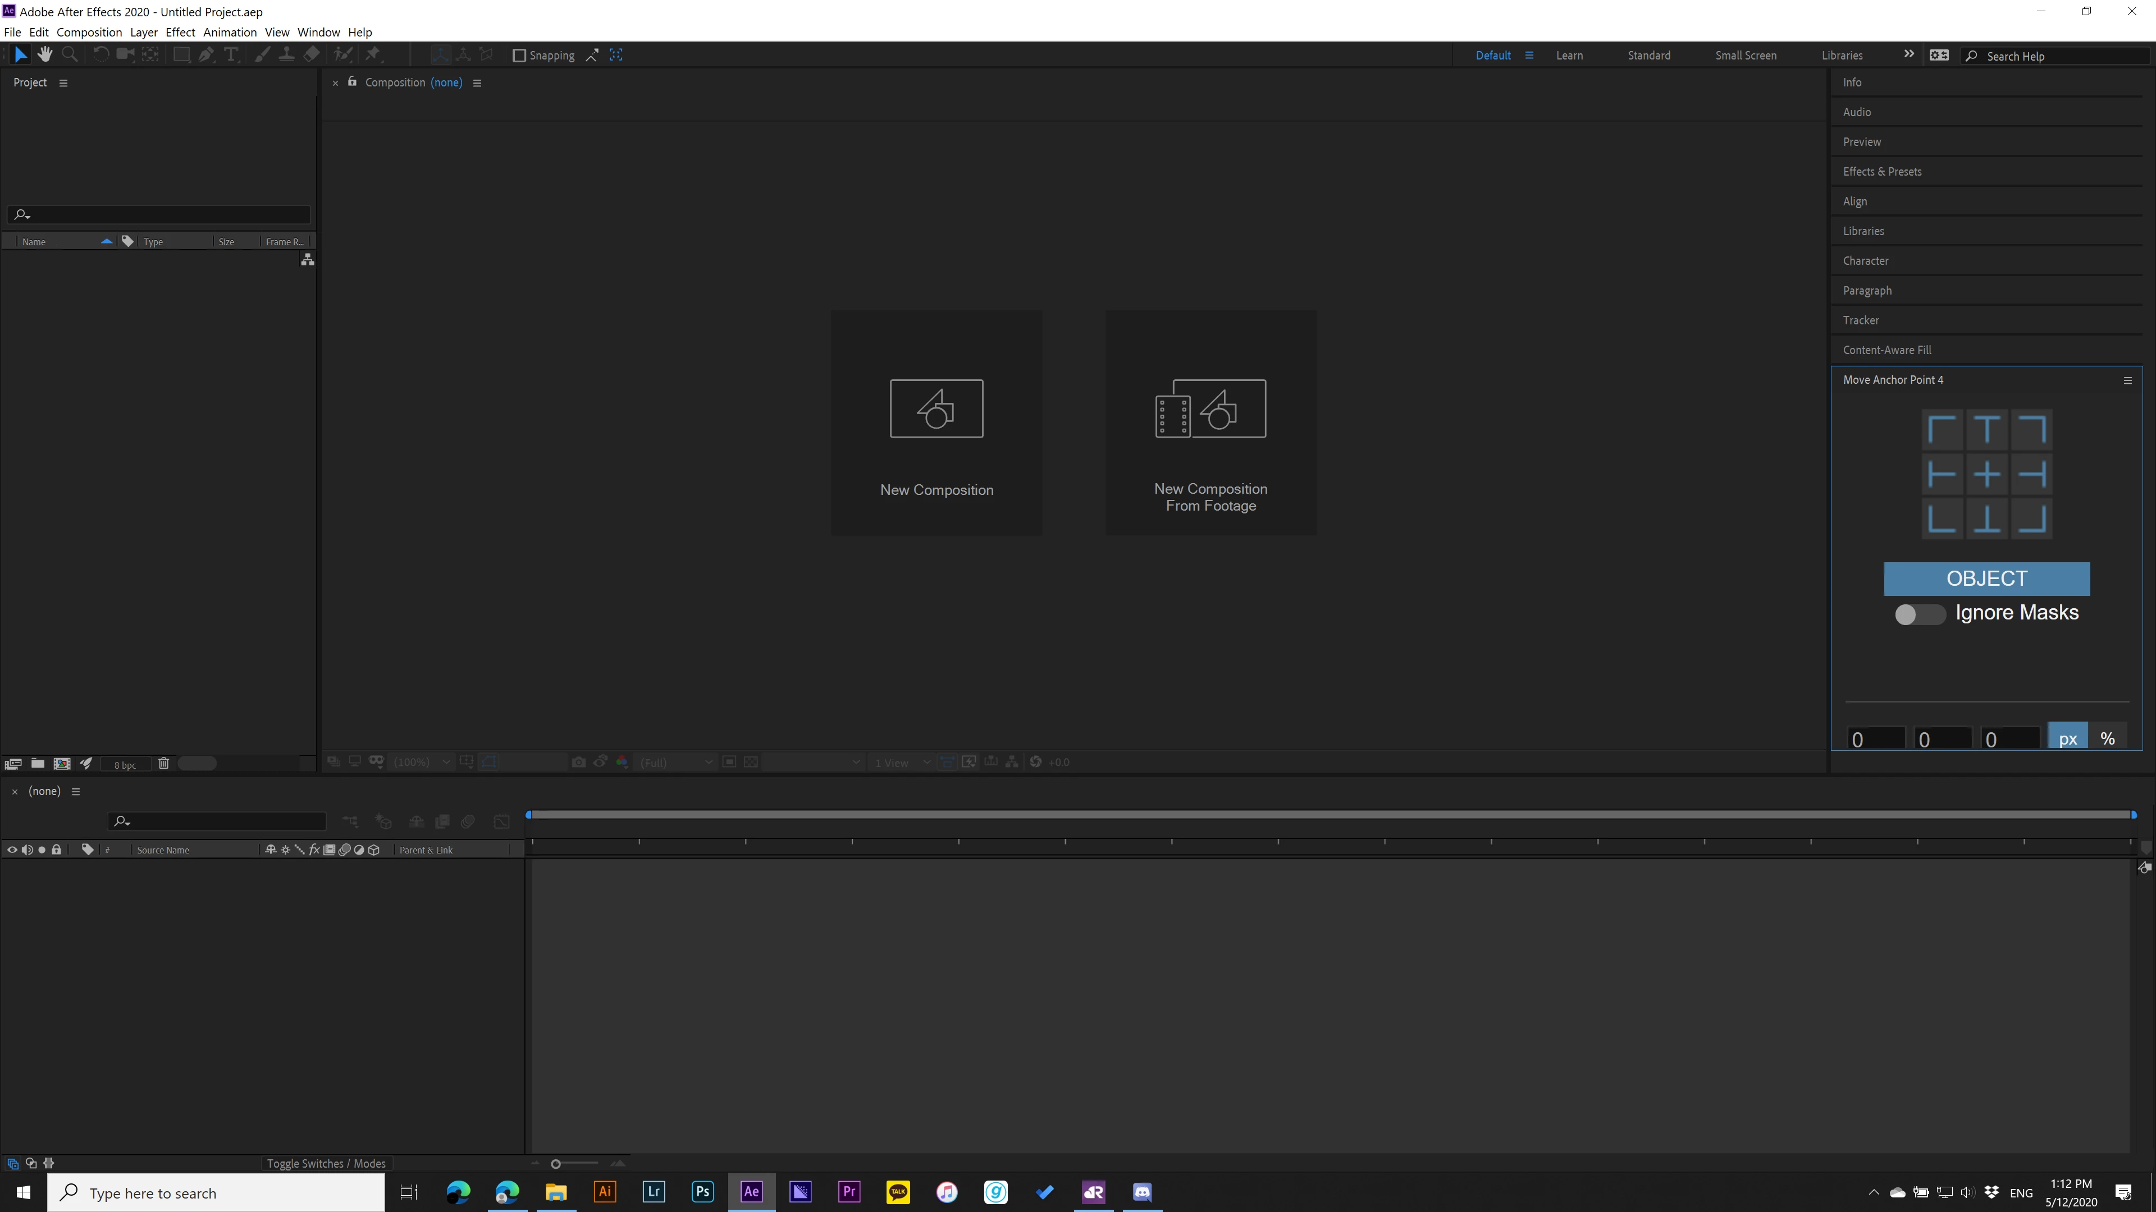Switch anchor offset units to percent
Screen dimensions: 2156x1212
(2108, 738)
